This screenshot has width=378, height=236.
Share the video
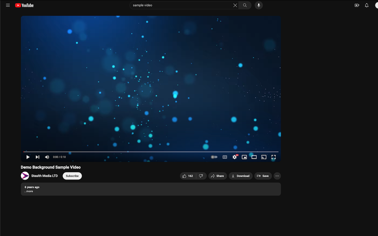(x=218, y=176)
